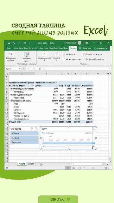Screen dimensions: 114x203
Task: Expand the formula bar
Action: 110,69
